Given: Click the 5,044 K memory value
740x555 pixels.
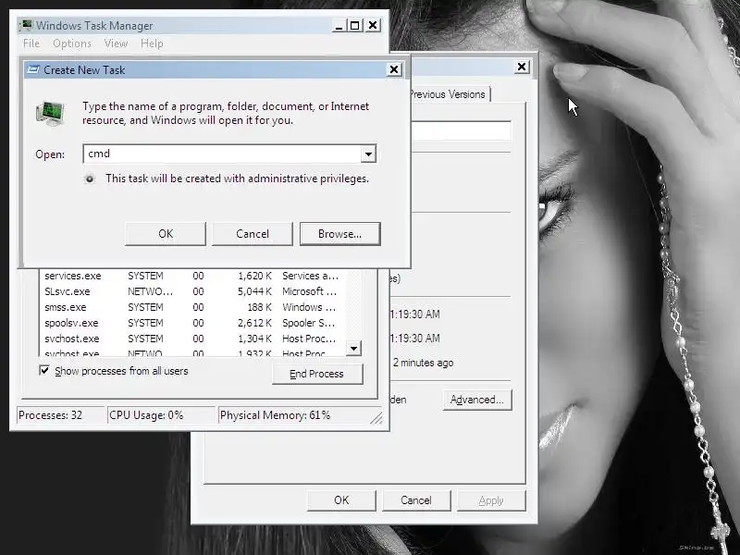Looking at the screenshot, I should pos(255,291).
